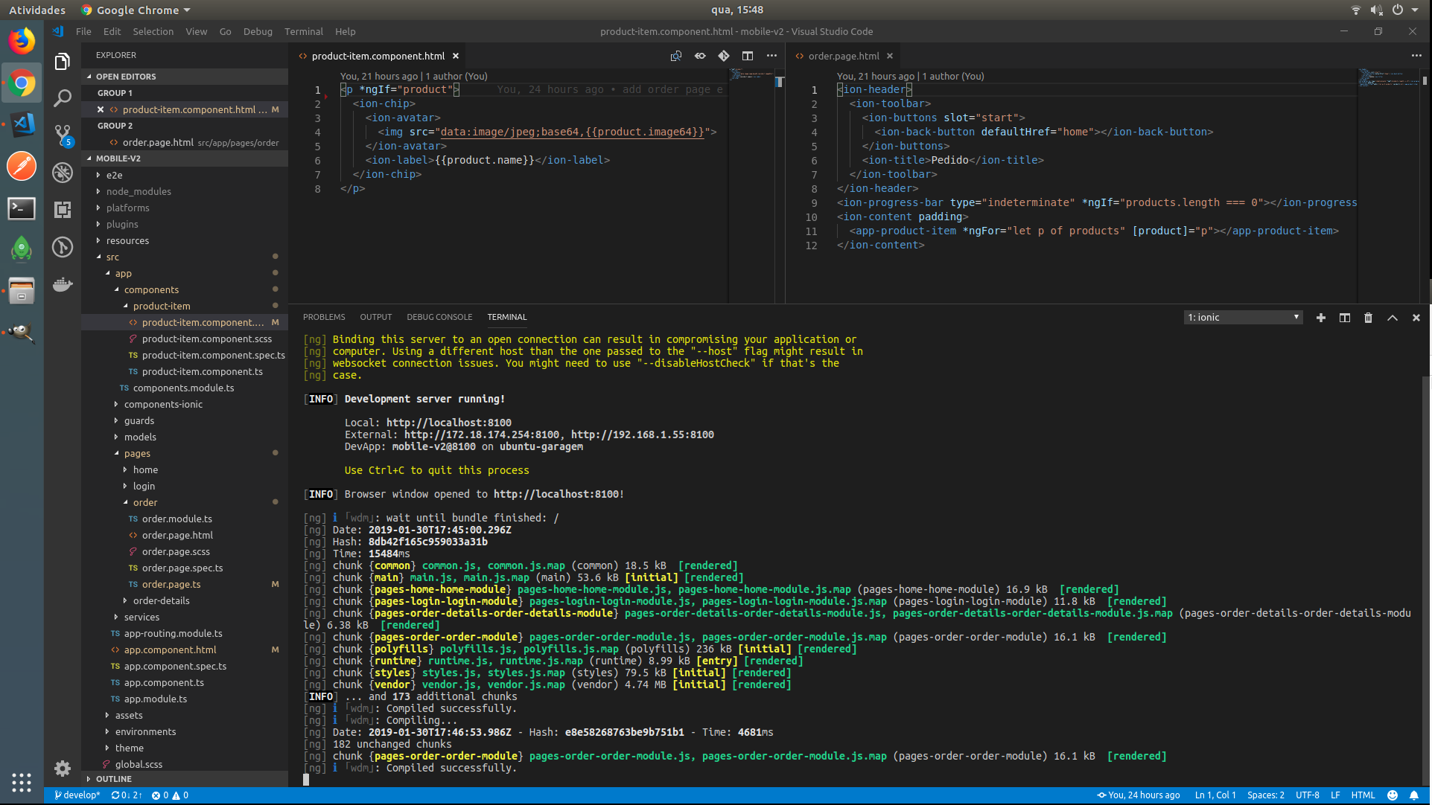
Task: Open the terminal selector dropdown '1: ionic'
Action: click(1242, 318)
